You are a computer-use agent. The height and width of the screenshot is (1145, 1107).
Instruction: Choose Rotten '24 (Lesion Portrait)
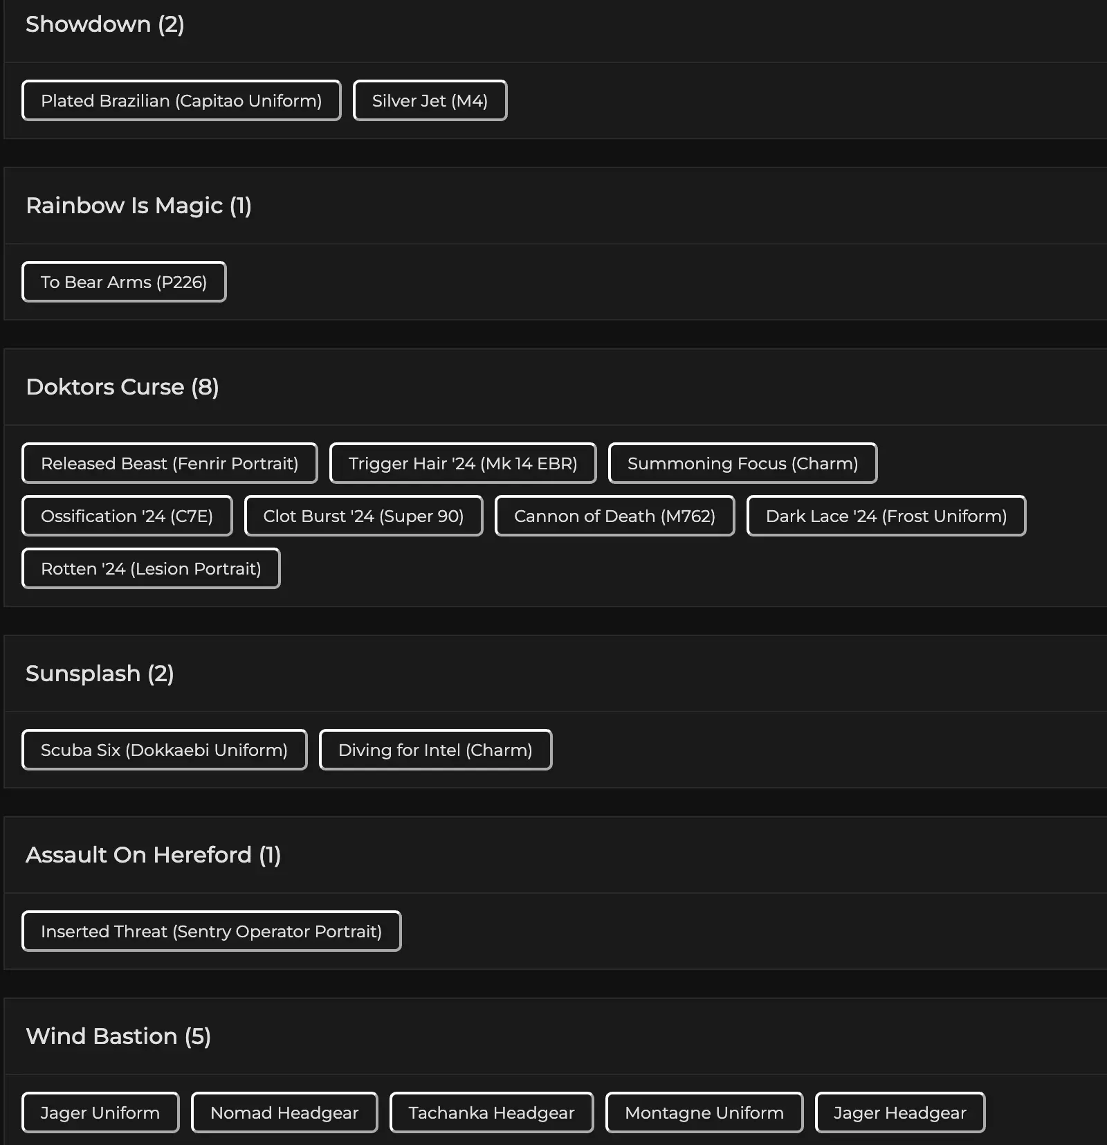coord(151,569)
